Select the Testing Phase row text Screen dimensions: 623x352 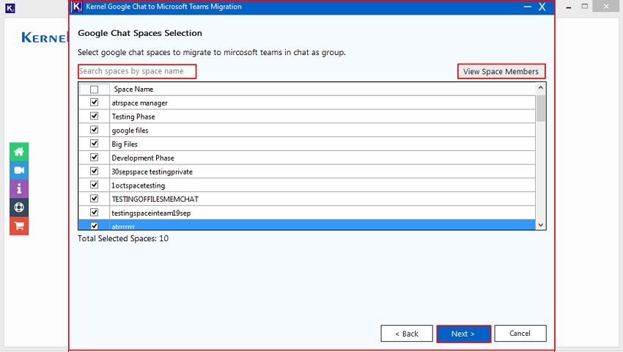pyautogui.click(x=133, y=117)
